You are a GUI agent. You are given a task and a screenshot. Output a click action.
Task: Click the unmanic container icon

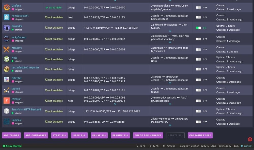7,122
